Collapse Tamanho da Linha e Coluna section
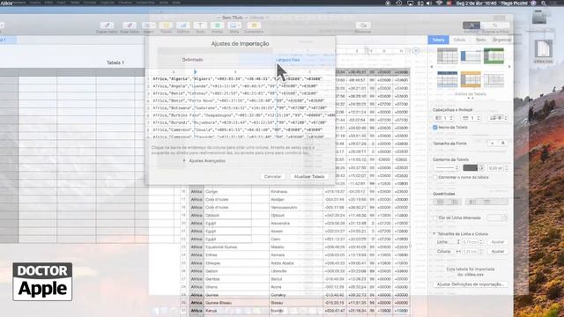The height and width of the screenshot is (317, 564). 434,233
